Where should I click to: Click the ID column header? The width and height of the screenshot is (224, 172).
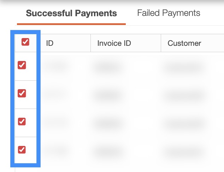coord(50,43)
